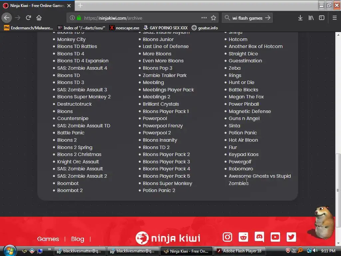Open Destructotruck link
The image size is (341, 256).
74,104
